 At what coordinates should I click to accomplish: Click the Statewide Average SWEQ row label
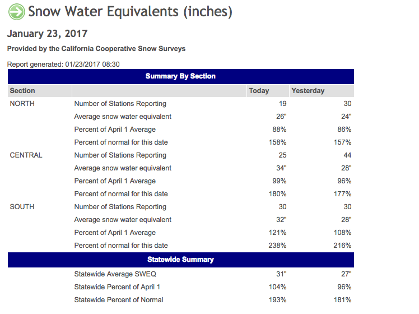[x=115, y=274]
